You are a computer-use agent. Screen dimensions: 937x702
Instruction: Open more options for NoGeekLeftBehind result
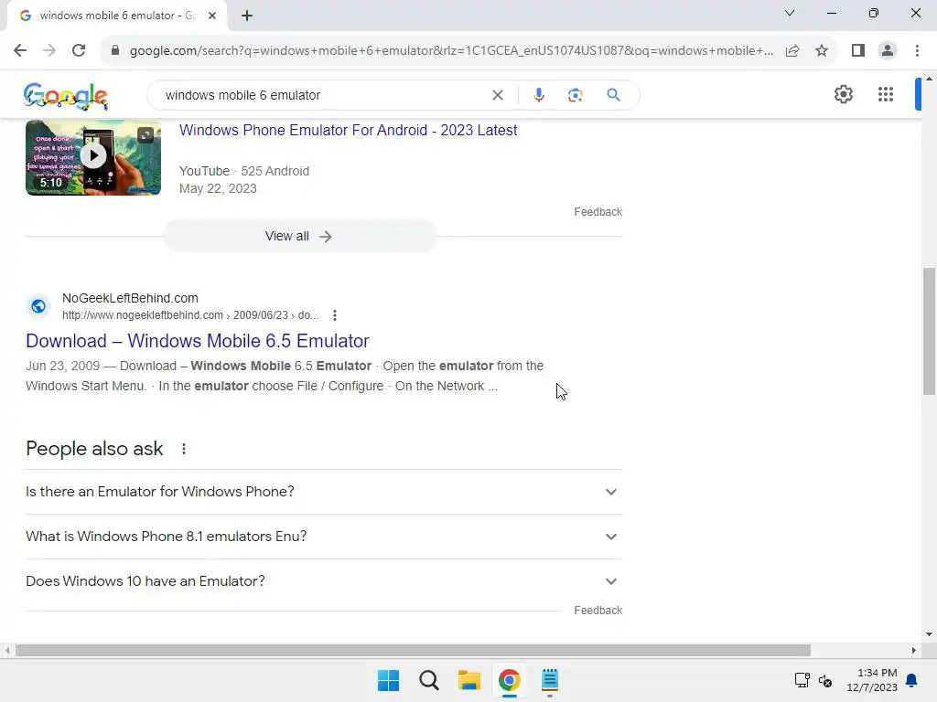point(335,315)
